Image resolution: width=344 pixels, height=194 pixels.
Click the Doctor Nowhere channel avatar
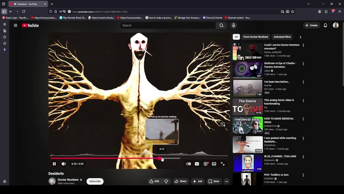[x=52, y=181]
